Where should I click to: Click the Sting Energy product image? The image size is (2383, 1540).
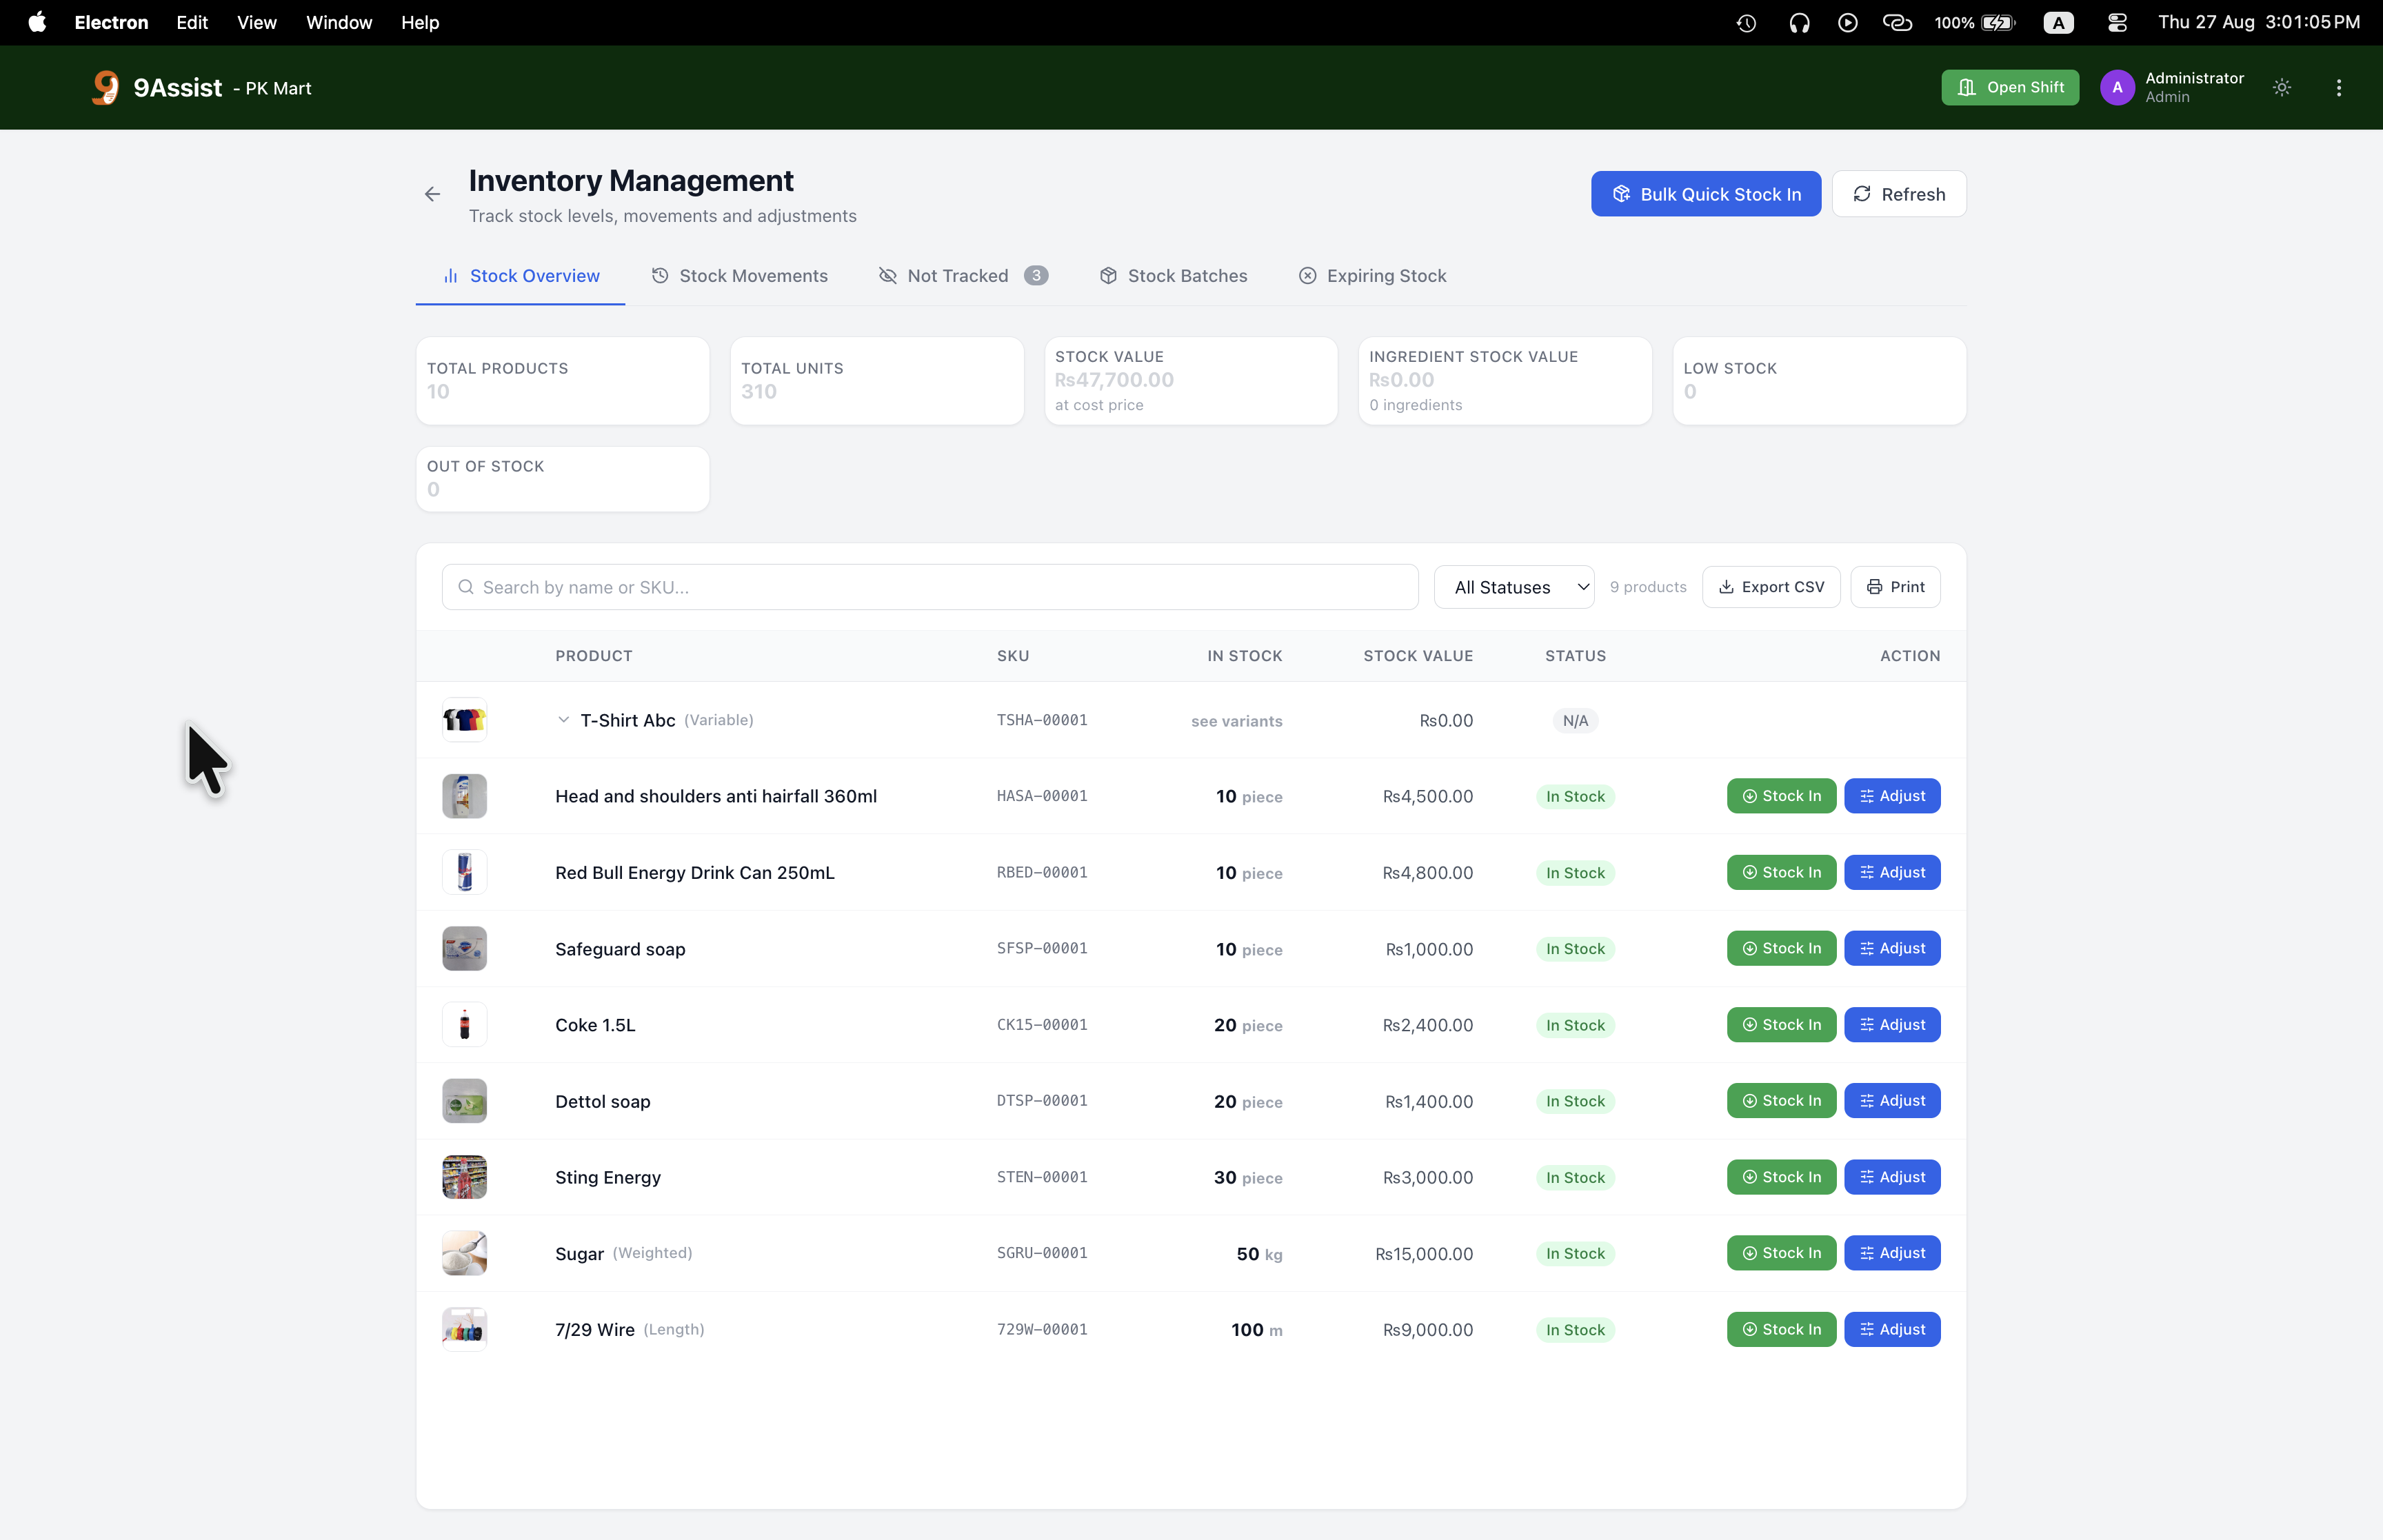tap(464, 1177)
